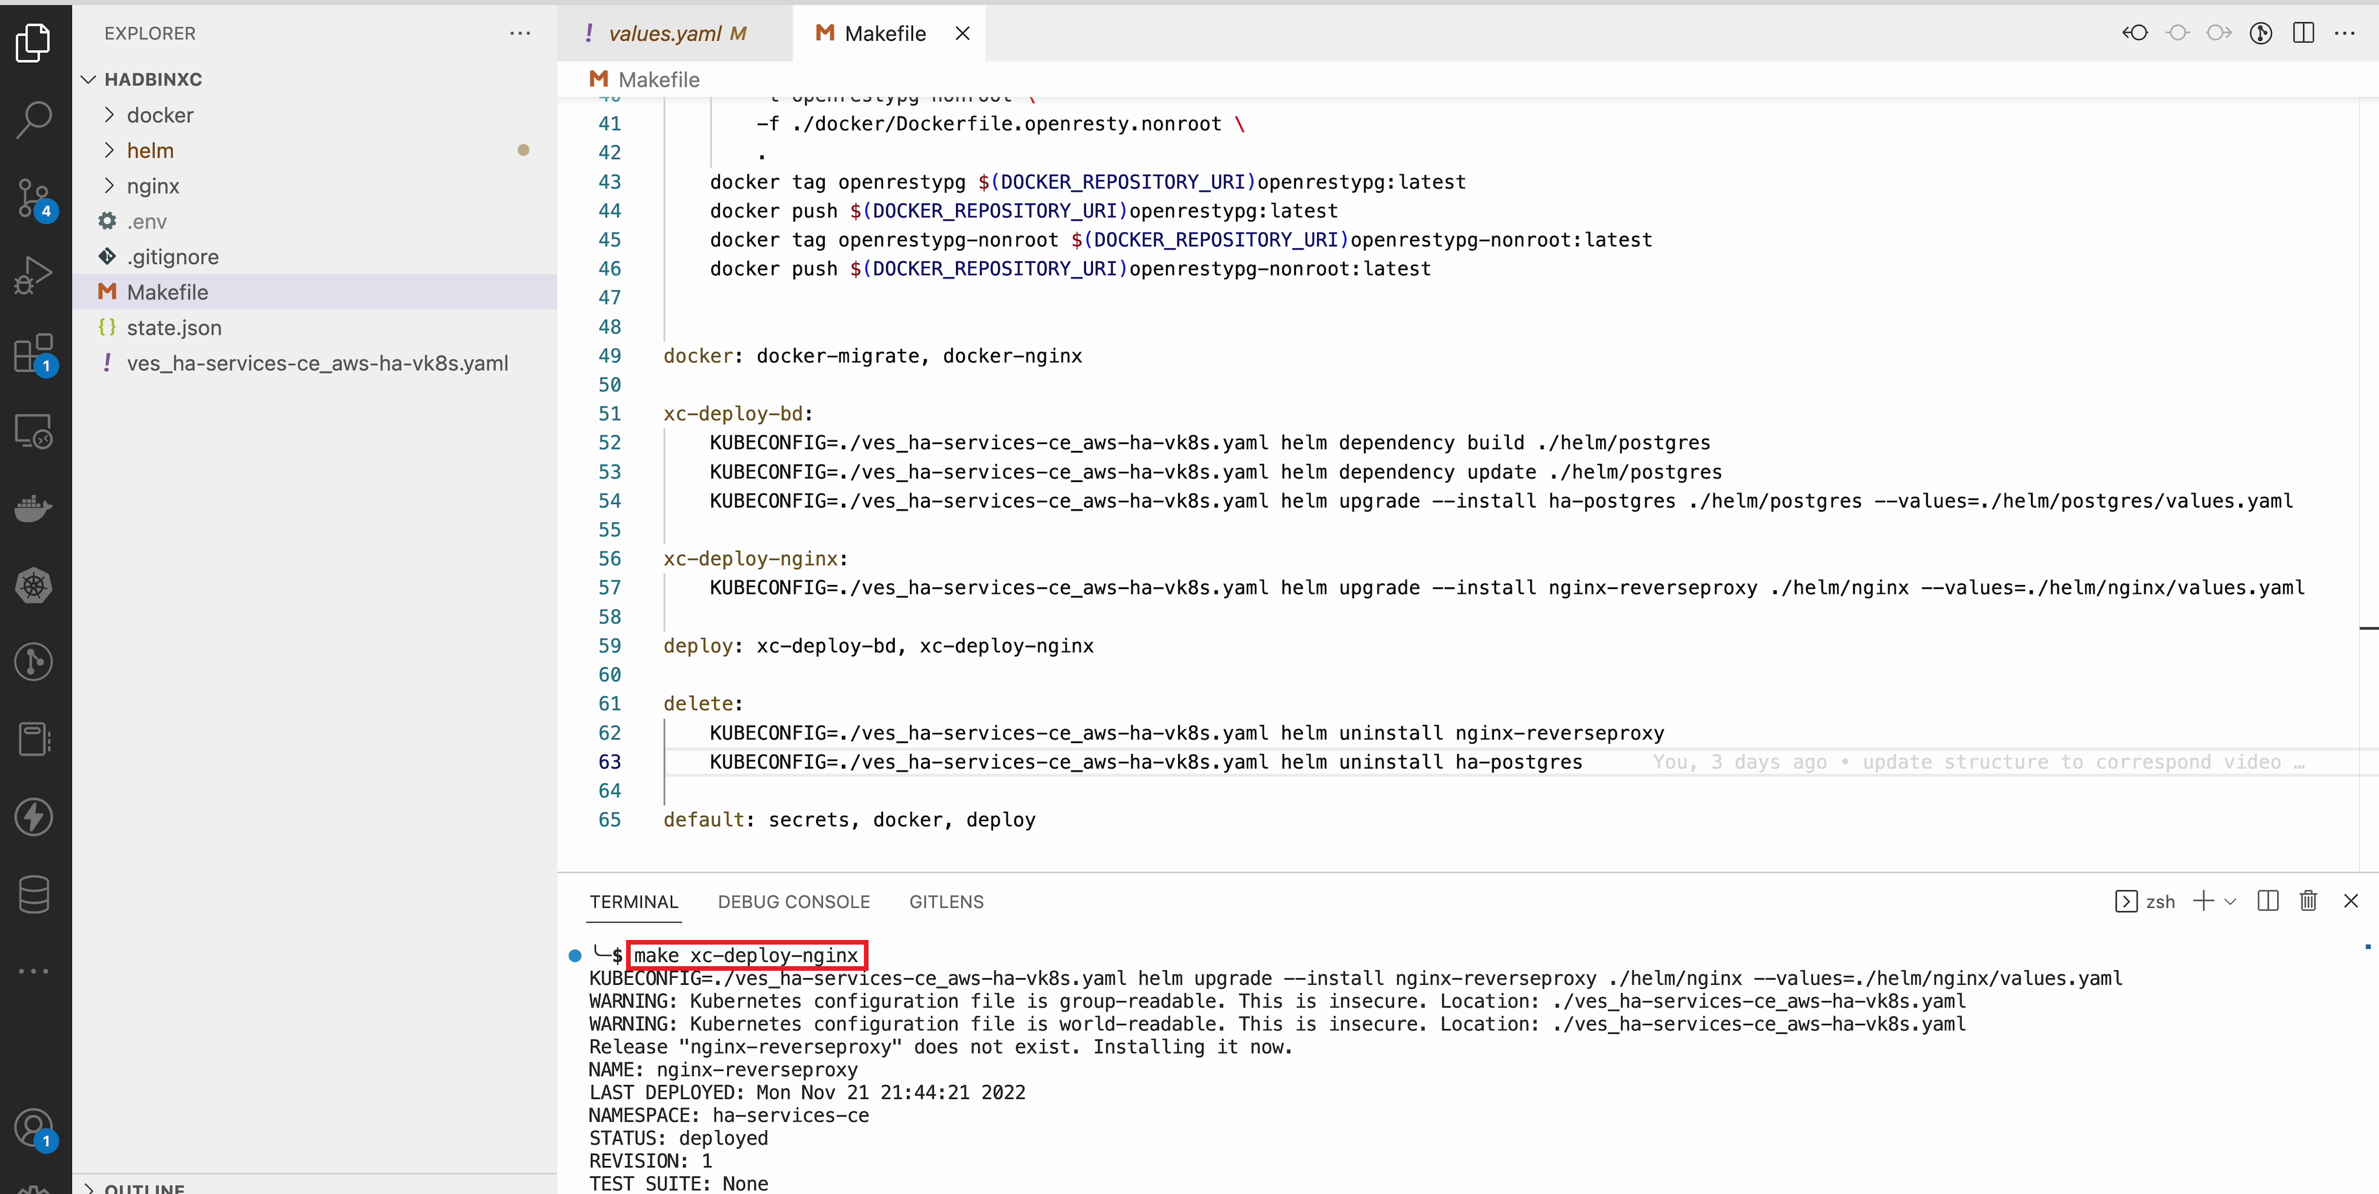Open Run and Debug view

tap(34, 274)
